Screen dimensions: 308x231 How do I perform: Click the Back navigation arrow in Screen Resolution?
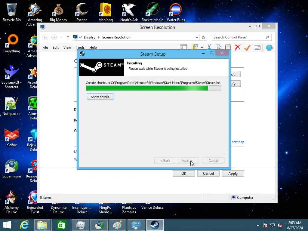[x=45, y=37]
